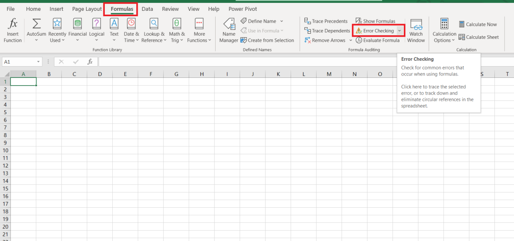Click inside the formula bar input

[306, 62]
